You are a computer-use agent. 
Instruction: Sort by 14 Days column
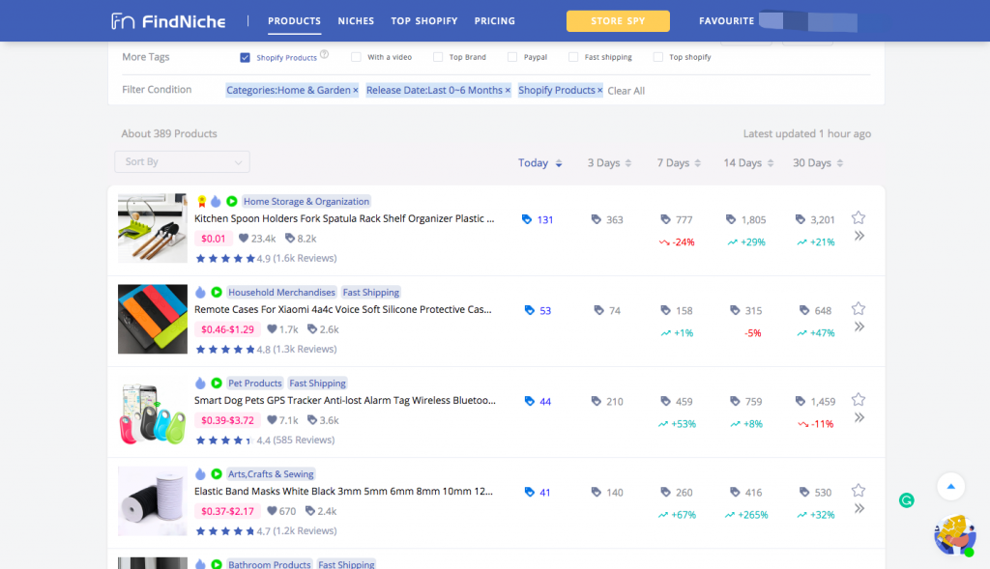point(748,162)
